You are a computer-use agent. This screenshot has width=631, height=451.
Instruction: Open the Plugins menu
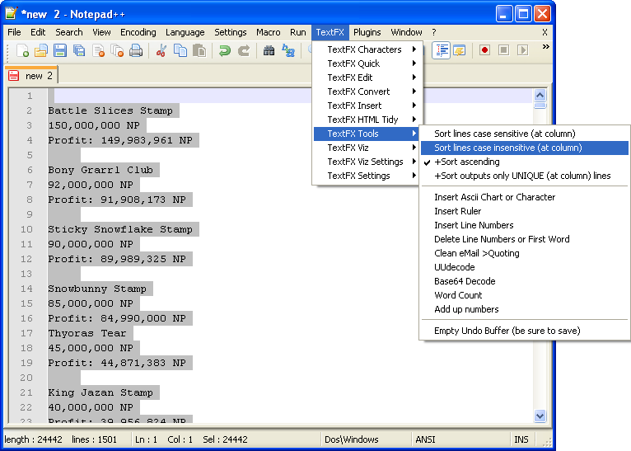click(x=367, y=32)
